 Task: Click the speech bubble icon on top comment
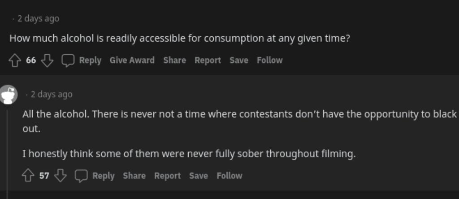click(68, 61)
